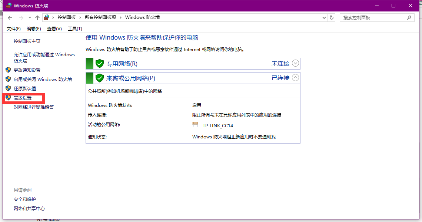Click the TP-LINK_CC14 network name
This screenshot has height=222, width=422.
(218, 126)
